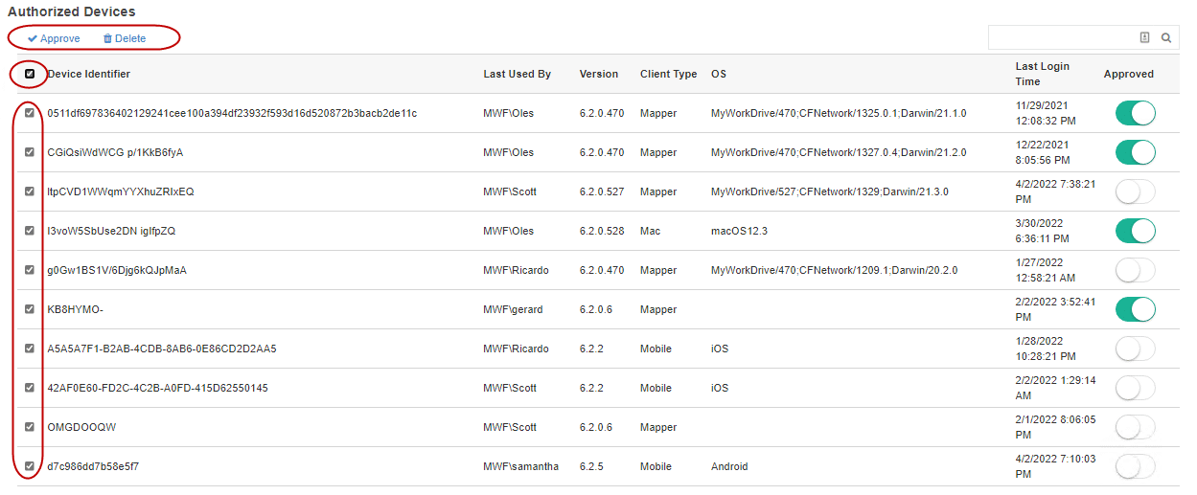Click the search magnifier icon
This screenshot has height=495, width=1197.
tap(1166, 37)
